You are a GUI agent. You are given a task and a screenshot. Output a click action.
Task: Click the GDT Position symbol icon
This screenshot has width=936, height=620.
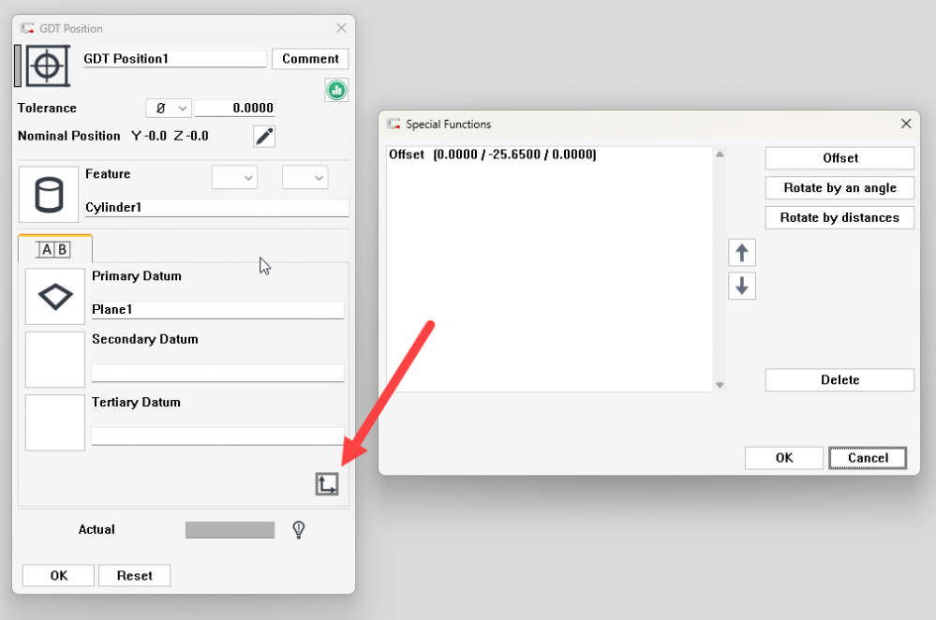pyautogui.click(x=48, y=66)
